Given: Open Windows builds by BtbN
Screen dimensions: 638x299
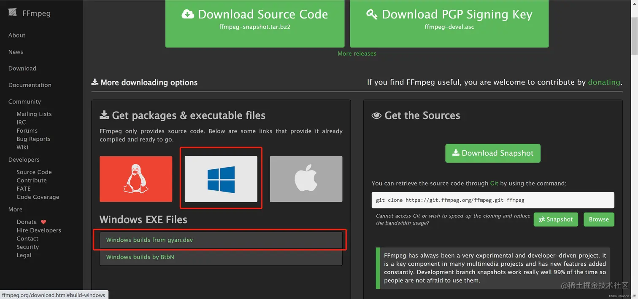Looking at the screenshot, I should (x=221, y=257).
